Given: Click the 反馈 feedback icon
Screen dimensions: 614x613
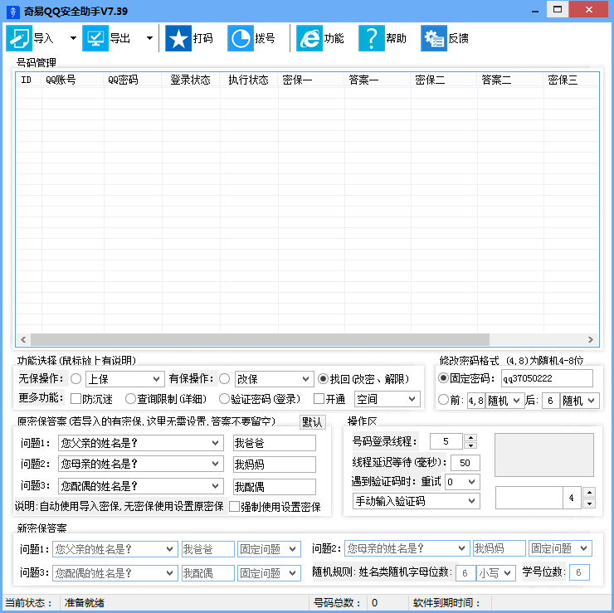Looking at the screenshot, I should [x=433, y=38].
